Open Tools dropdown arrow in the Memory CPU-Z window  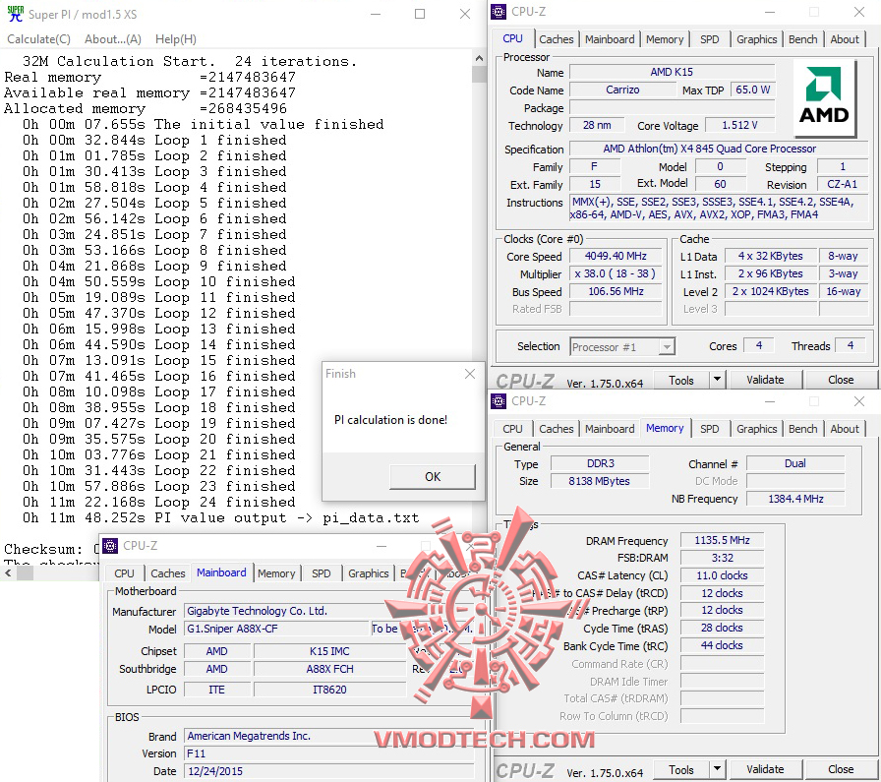click(x=717, y=770)
